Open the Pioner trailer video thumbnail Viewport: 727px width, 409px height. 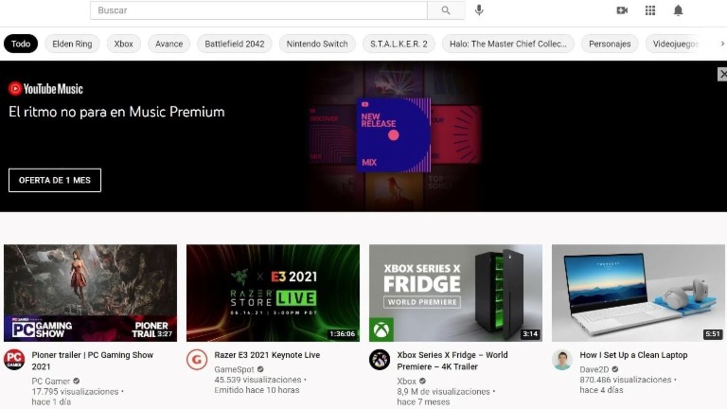click(90, 293)
